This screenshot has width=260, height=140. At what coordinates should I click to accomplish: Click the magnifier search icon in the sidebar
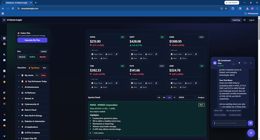coord(4,55)
